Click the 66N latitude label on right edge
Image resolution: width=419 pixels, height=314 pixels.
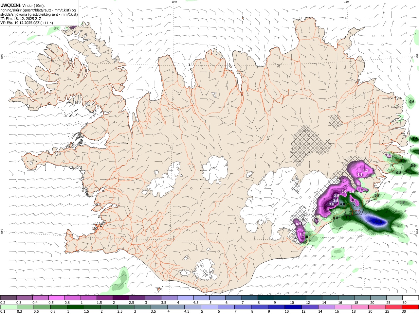pos(417,56)
